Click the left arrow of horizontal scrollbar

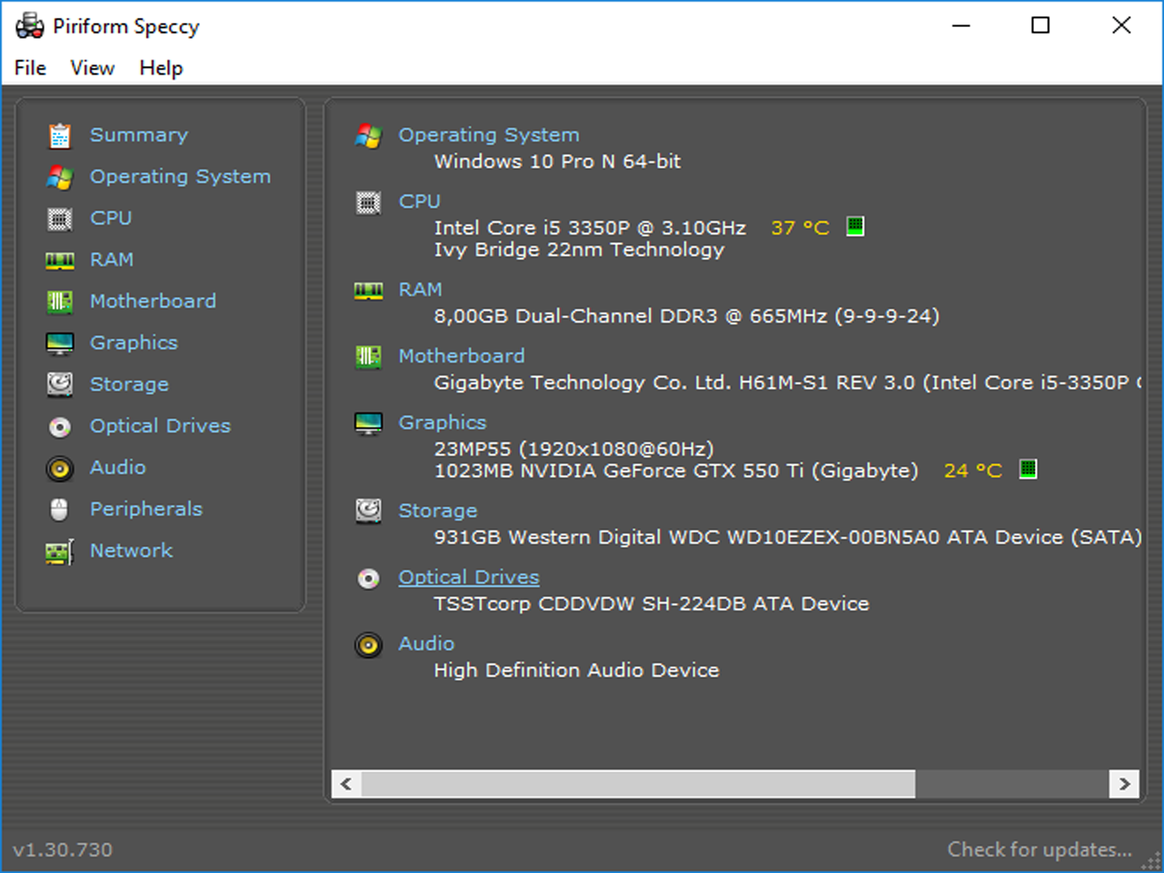click(x=346, y=784)
